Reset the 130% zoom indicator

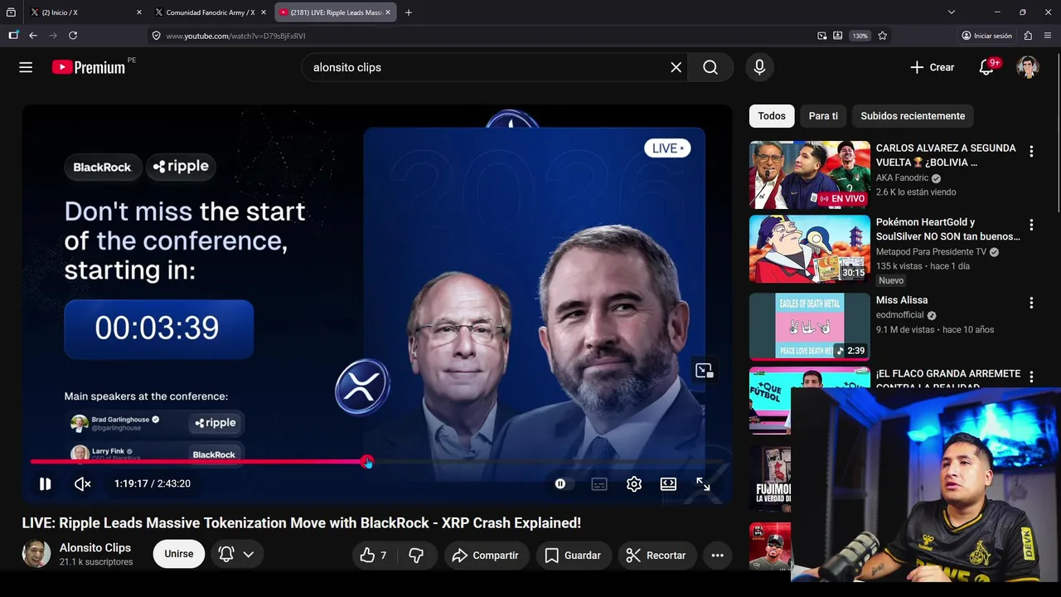tap(860, 36)
